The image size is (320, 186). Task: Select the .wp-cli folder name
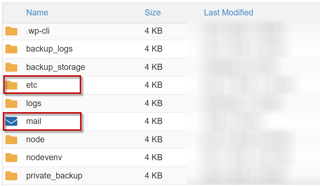click(x=38, y=31)
